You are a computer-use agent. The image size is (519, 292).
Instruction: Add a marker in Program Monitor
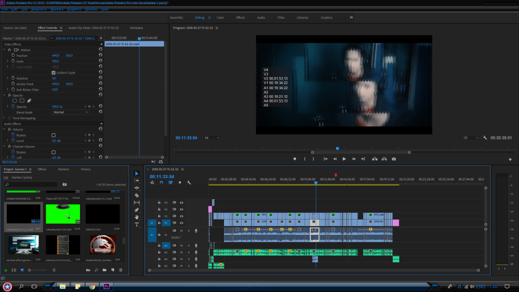coord(294,159)
